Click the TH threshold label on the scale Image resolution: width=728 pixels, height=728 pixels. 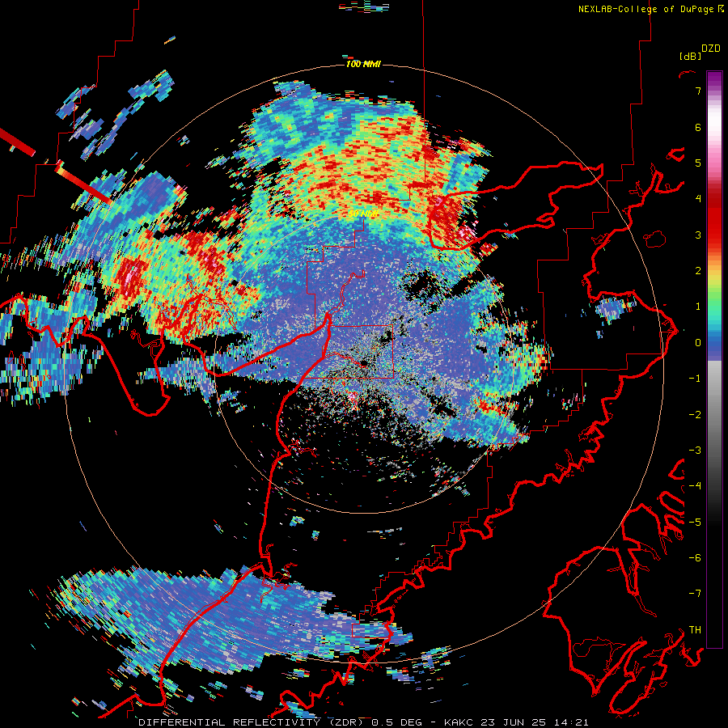[695, 630]
